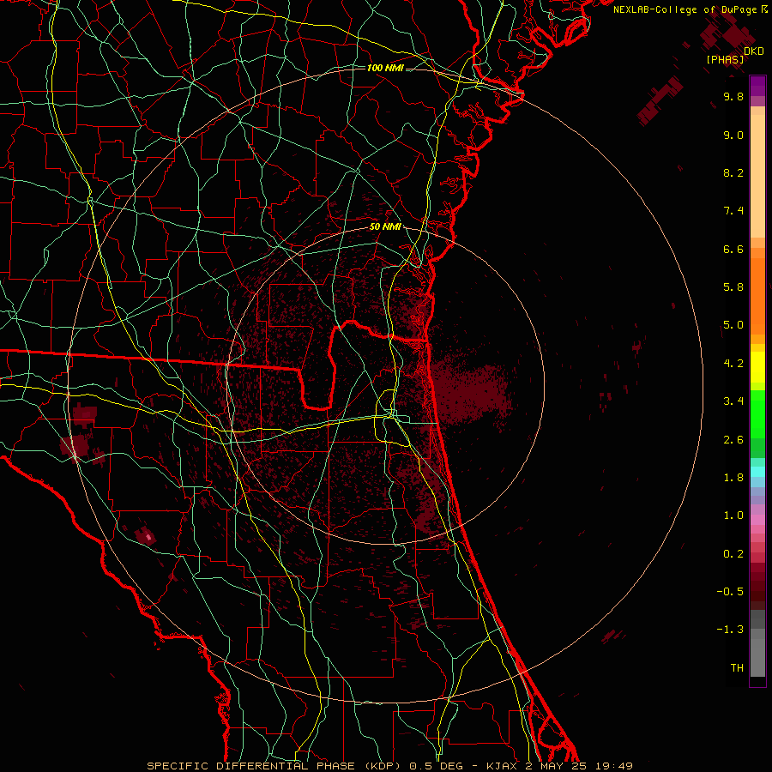This screenshot has height=772, width=772.
Task: Click the 5.0 scale value
Action: click(x=733, y=325)
